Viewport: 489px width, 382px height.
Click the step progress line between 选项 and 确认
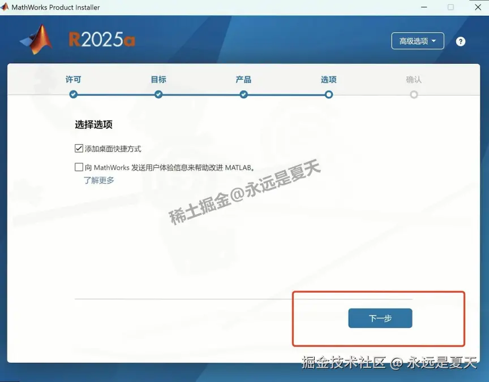[371, 94]
